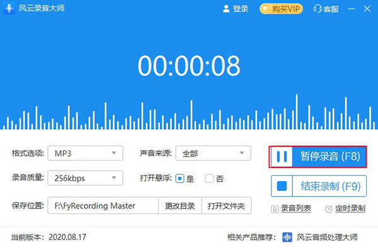Click the VIP heart badge icon

tap(265, 9)
